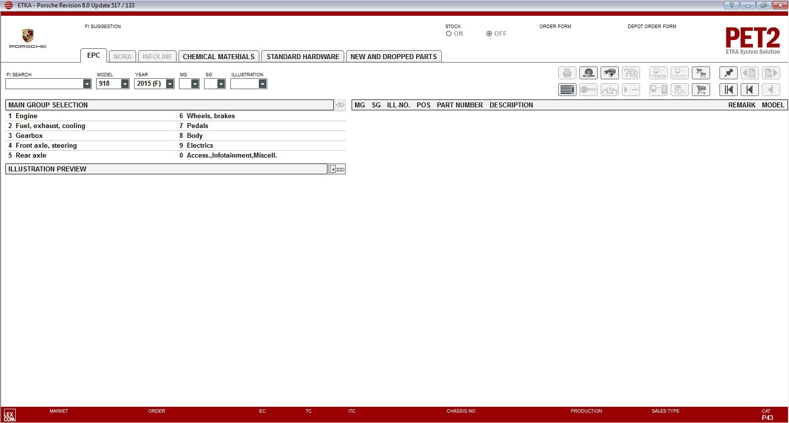Click the Porsche crest logo
This screenshot has height=423, width=789.
point(28,36)
